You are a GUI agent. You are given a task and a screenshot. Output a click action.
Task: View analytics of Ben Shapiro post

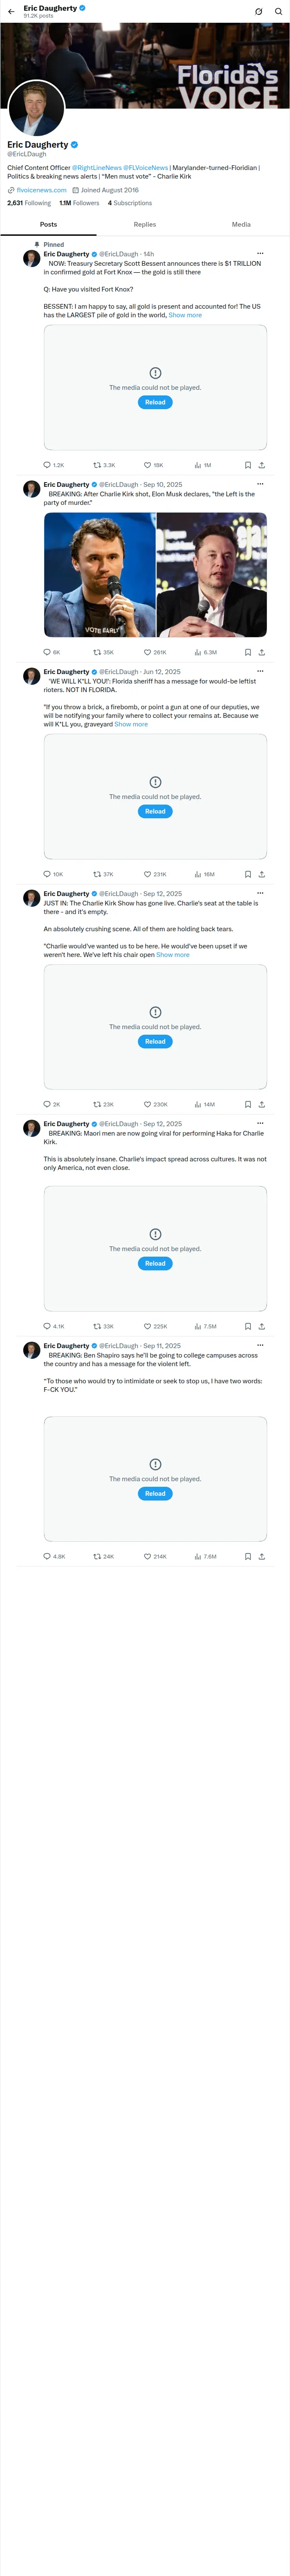pos(205,1556)
